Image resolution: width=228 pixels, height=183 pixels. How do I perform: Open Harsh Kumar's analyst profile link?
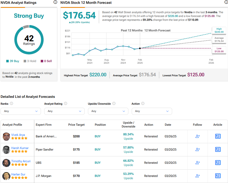20,148
